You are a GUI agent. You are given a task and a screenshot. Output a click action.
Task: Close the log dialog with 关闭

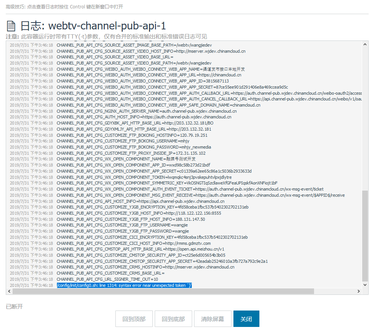coord(246,319)
